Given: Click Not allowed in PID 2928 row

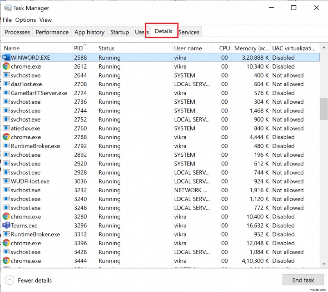Looking at the screenshot, I should [288, 172].
